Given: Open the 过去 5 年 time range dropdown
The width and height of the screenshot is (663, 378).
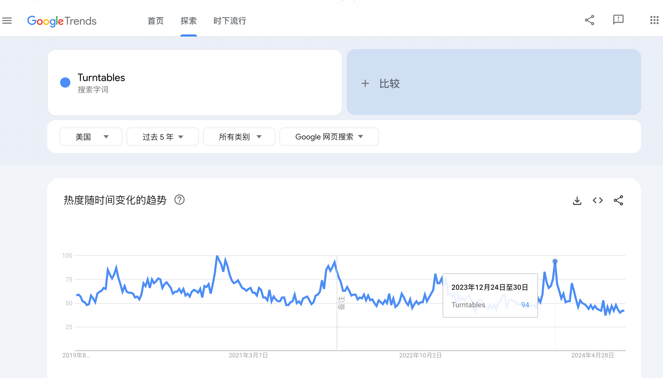Looking at the screenshot, I should [x=163, y=137].
